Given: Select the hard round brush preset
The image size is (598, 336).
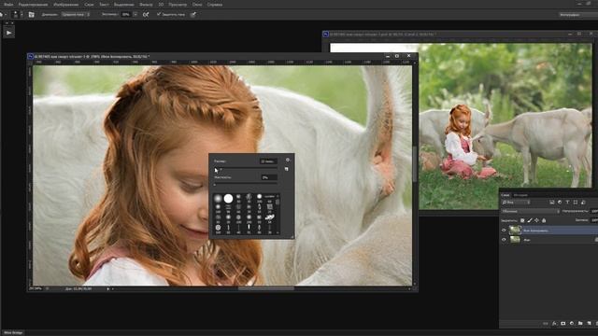Looking at the screenshot, I should tap(228, 199).
